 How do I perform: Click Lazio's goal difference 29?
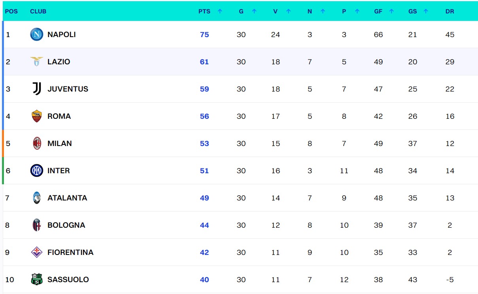pos(450,62)
